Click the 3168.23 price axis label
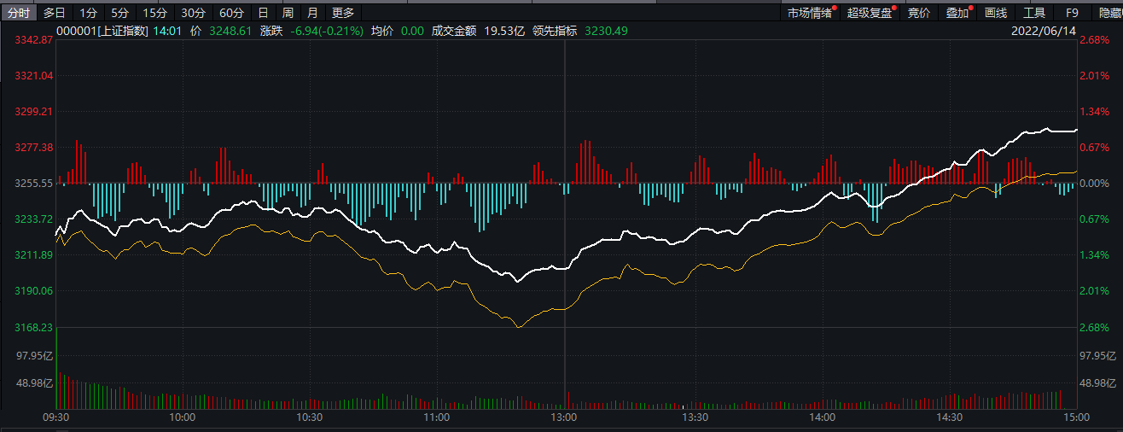1123x432 pixels. [34, 327]
